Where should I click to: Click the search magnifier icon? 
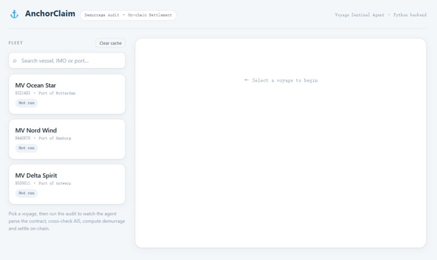pos(15,61)
